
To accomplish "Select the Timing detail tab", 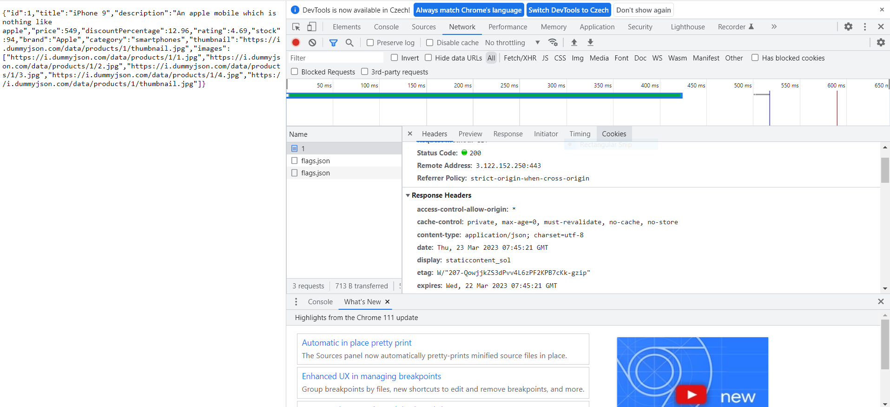I will pos(580,134).
